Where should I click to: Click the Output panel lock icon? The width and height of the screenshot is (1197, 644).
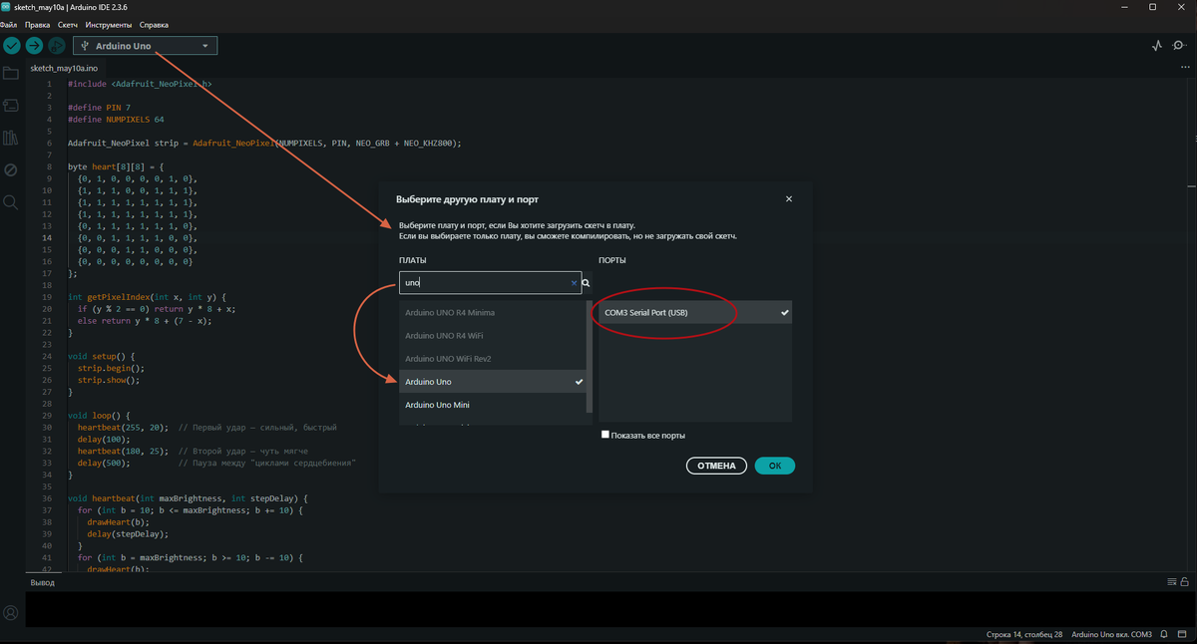coord(1185,582)
